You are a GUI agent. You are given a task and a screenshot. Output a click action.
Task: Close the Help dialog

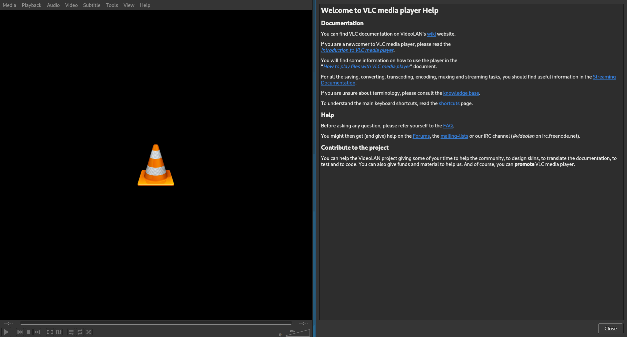610,329
